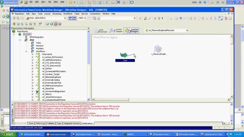Screen dimensions: 244x137
Task: Collapse the EDWDEV repository node
Action: (14, 34)
